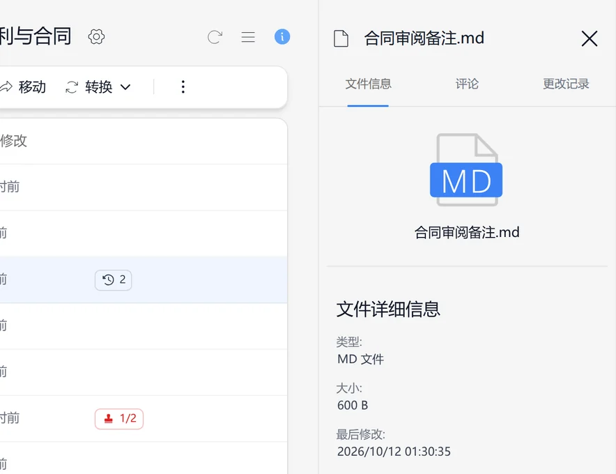Open folder settings gear icon

[x=96, y=36]
